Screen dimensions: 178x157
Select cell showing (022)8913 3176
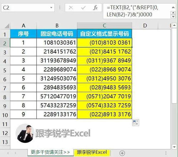click(105, 114)
